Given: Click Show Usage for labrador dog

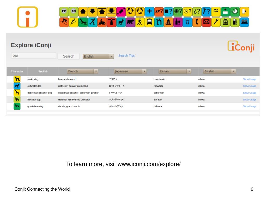Looking at the screenshot, I should [x=250, y=99].
